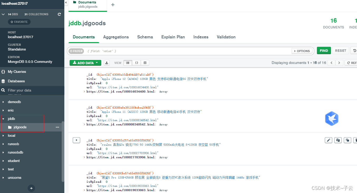Open the Schema tab
The width and height of the screenshot is (357, 193).
coord(145,37)
